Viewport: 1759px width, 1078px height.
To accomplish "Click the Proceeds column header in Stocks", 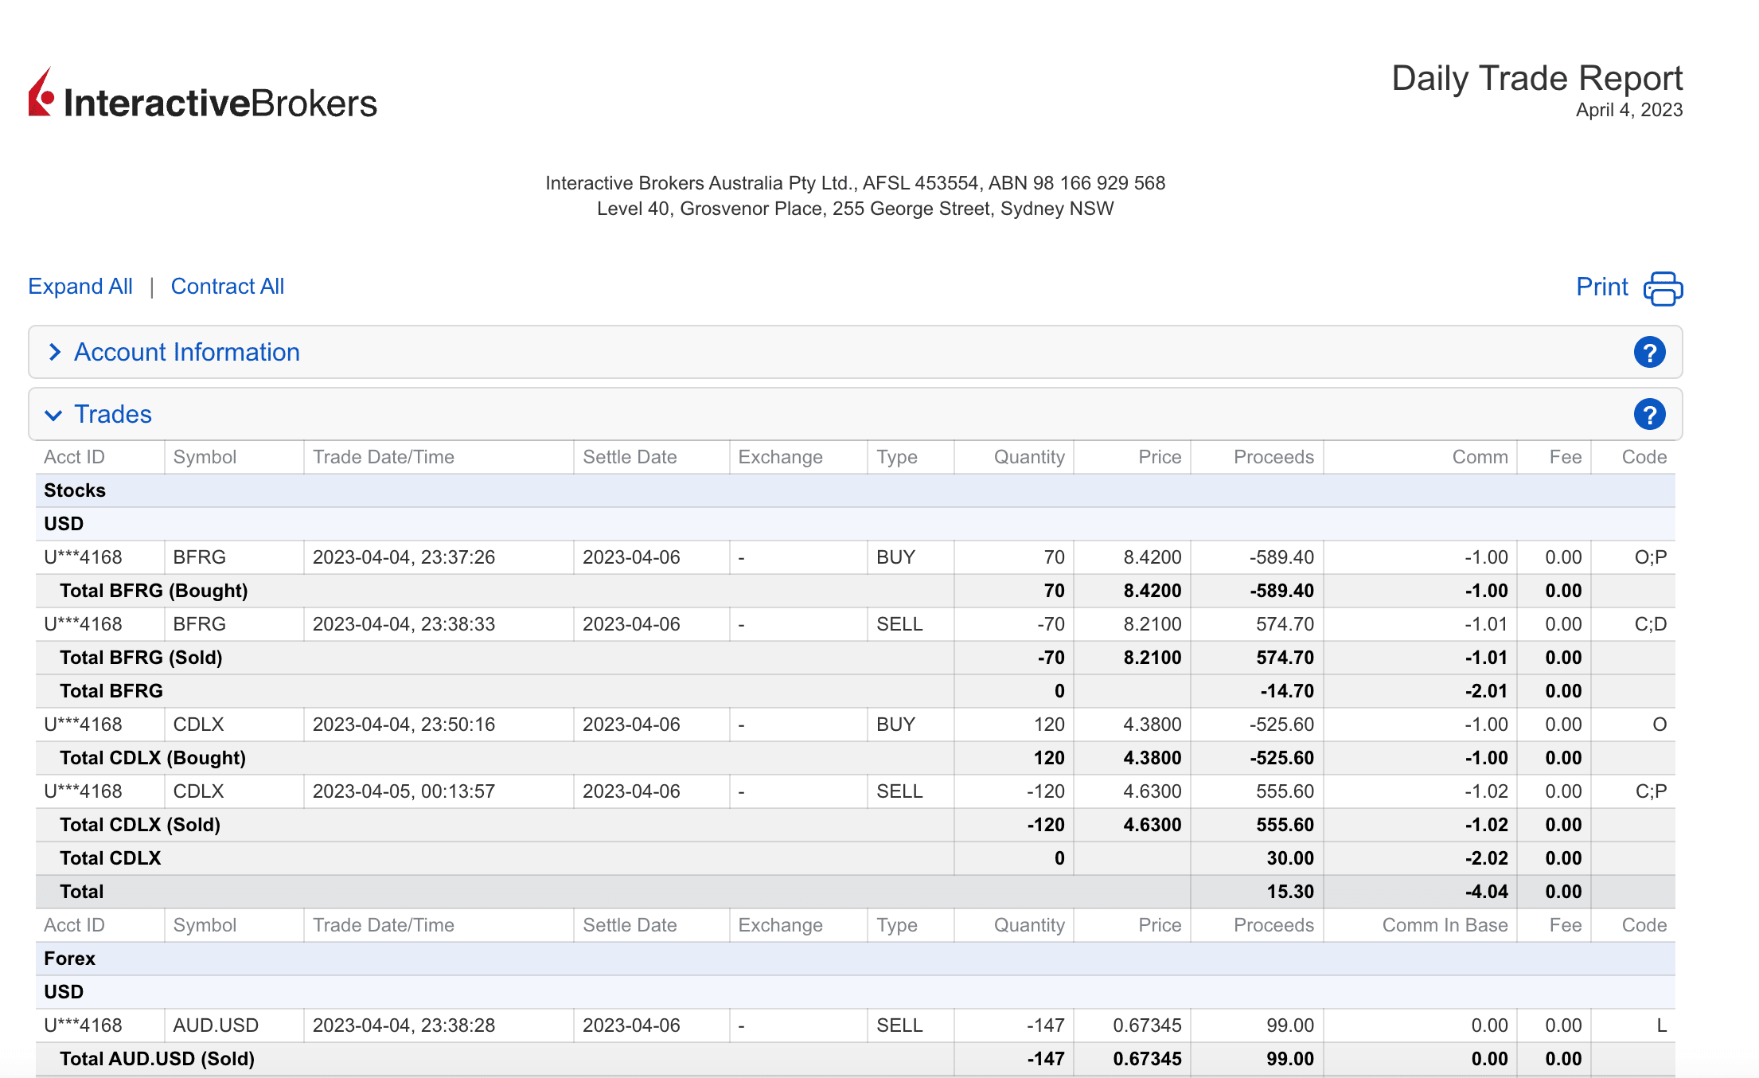I will click(1273, 457).
